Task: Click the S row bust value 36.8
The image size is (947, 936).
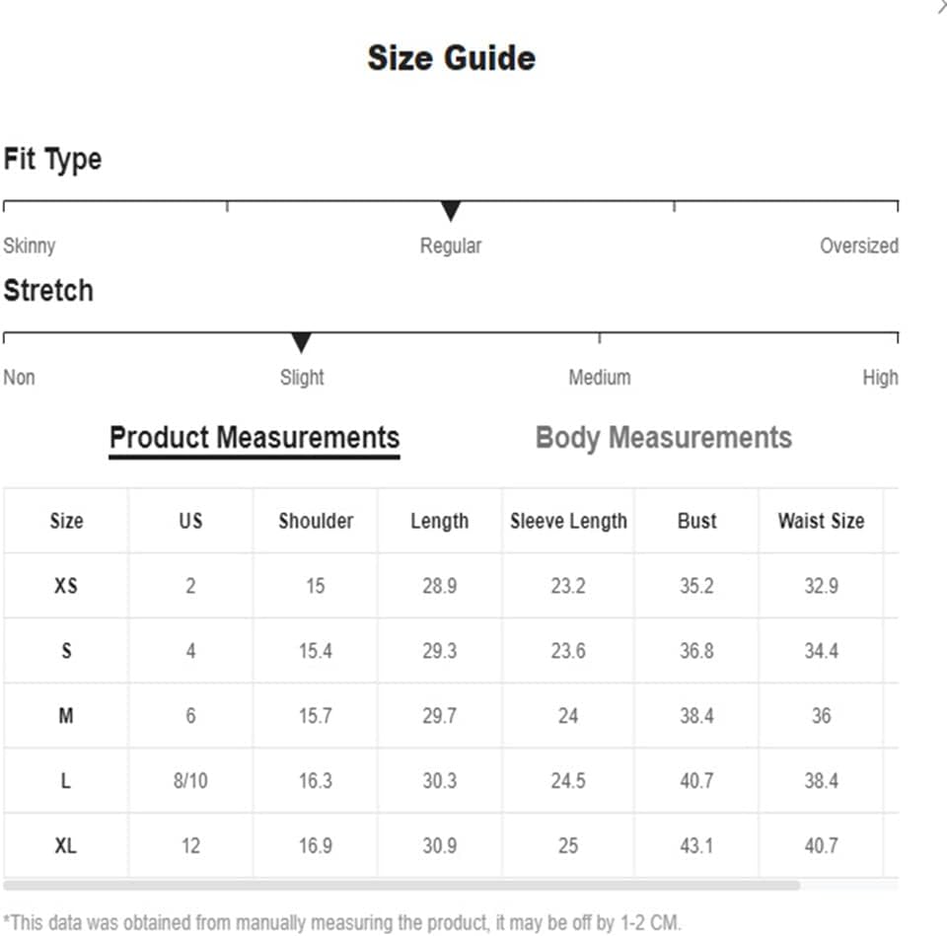Action: tap(696, 650)
